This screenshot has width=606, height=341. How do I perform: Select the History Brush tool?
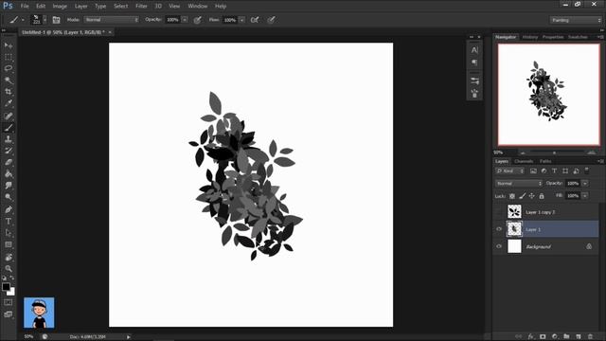point(9,151)
